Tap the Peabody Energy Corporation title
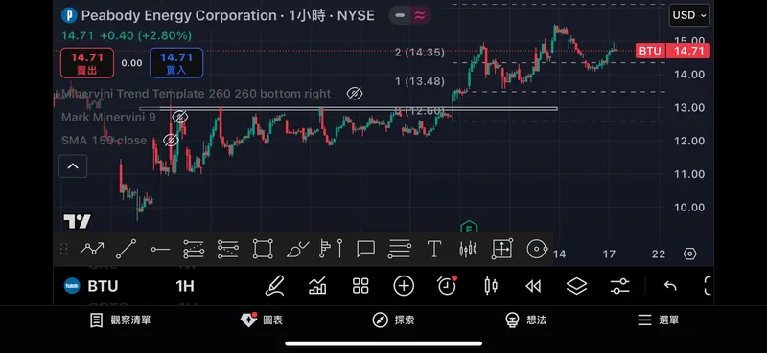Image resolution: width=767 pixels, height=353 pixels. [178, 15]
